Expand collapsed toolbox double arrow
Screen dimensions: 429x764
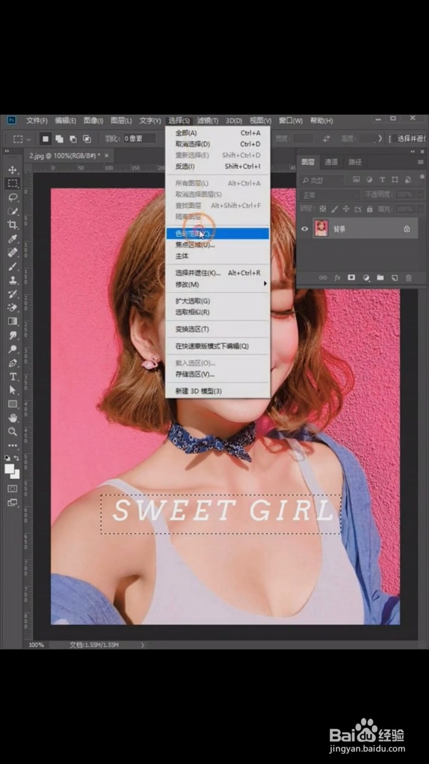point(7,152)
